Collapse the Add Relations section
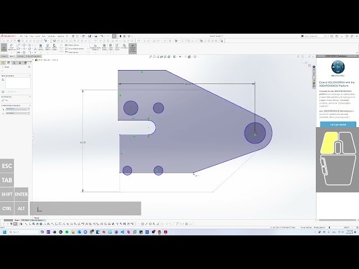The height and width of the screenshot is (269, 359). [x=30, y=97]
